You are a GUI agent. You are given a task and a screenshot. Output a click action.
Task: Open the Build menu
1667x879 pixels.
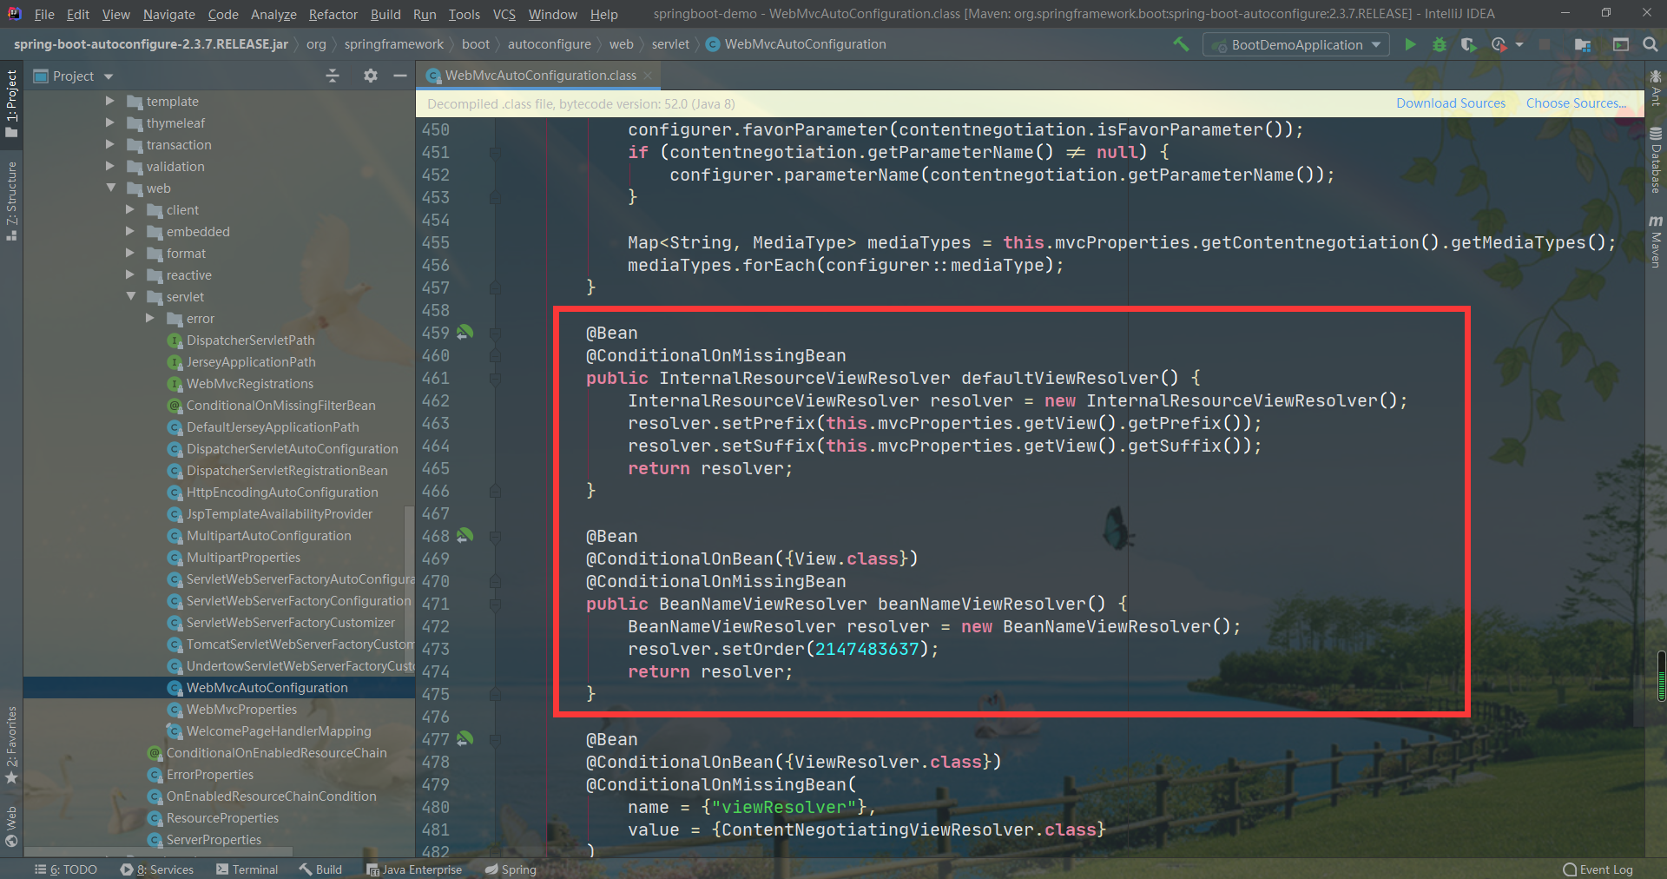coord(385,14)
